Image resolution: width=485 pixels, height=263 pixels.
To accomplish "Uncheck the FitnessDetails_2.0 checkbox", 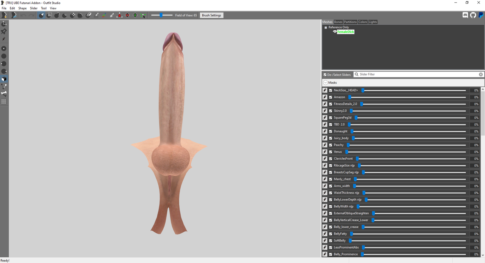I will click(330, 104).
